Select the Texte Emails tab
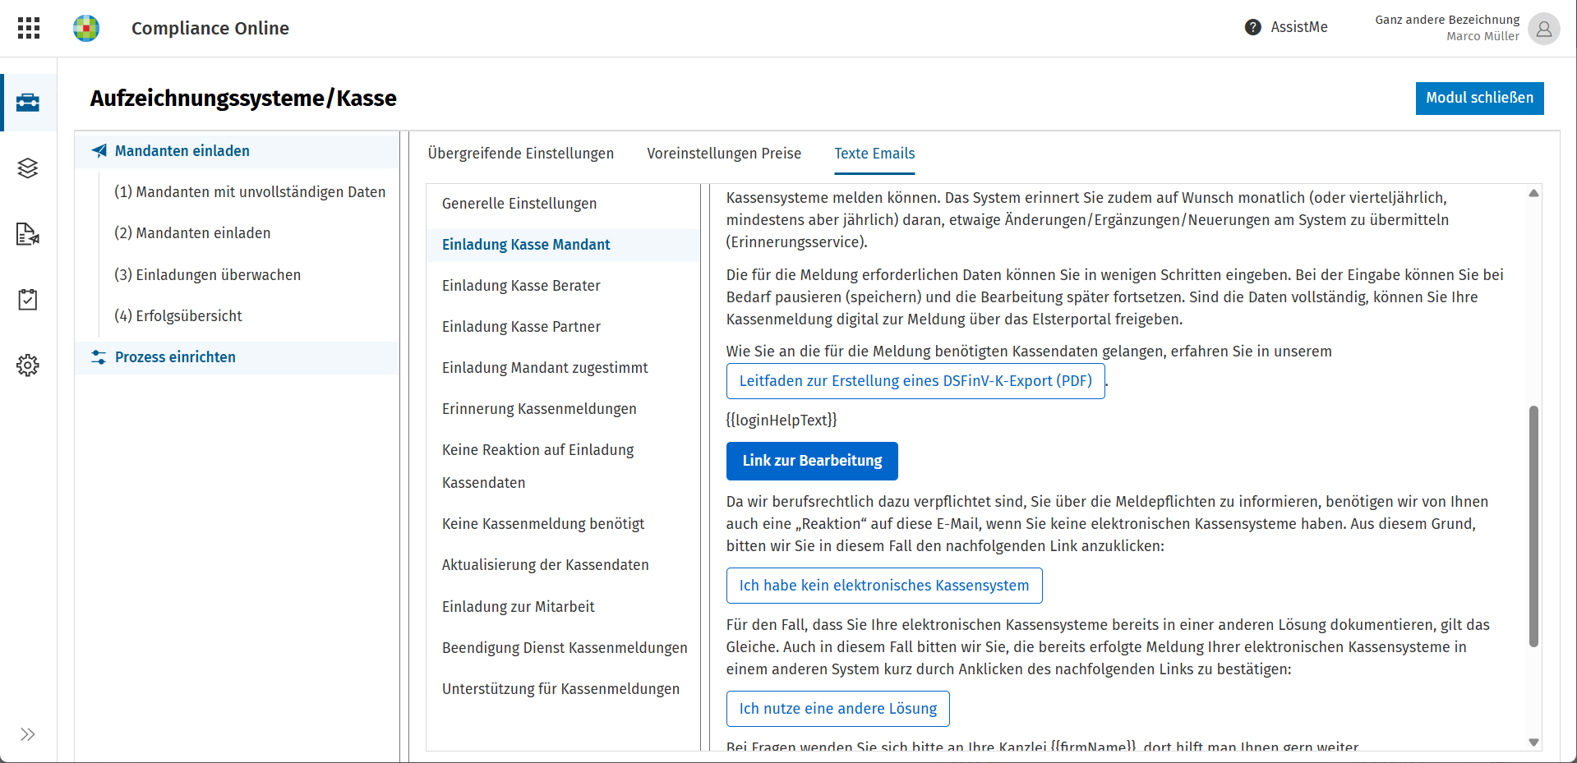 [874, 154]
